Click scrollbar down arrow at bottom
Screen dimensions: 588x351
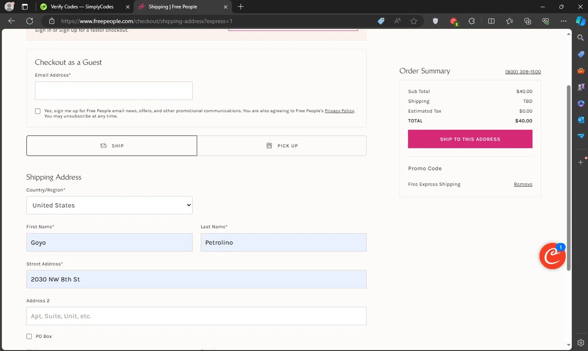click(x=568, y=345)
